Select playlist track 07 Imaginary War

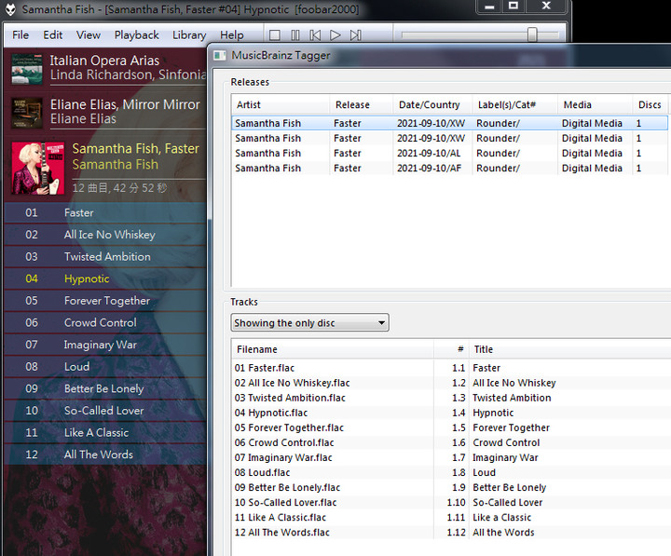[x=105, y=345]
